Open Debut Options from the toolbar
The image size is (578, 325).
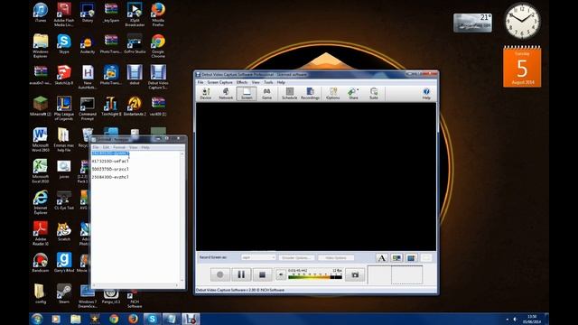click(333, 94)
